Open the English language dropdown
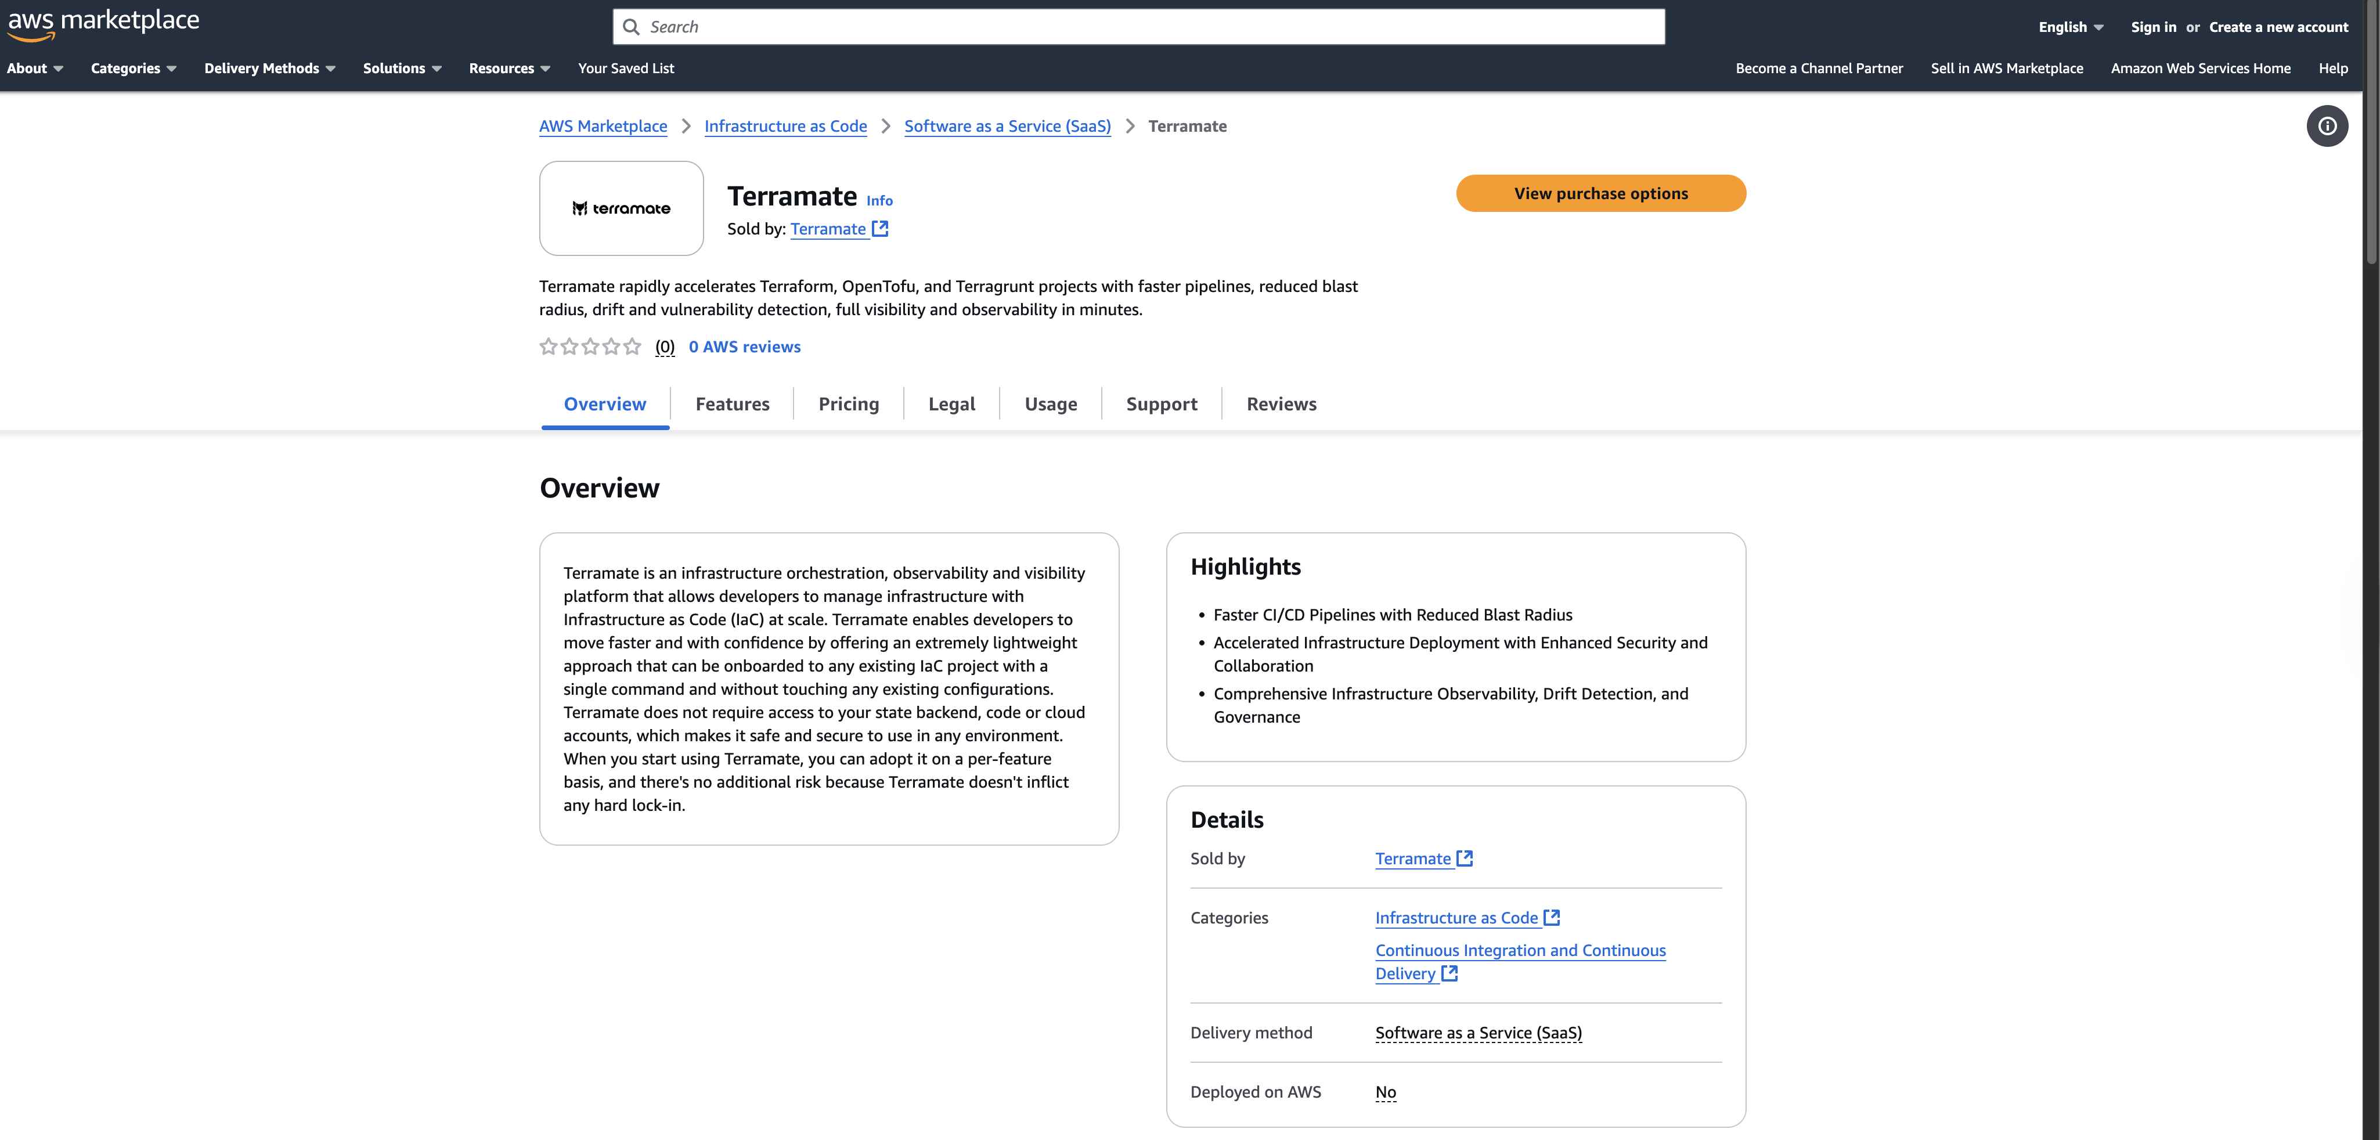The image size is (2380, 1140). pyautogui.click(x=2069, y=26)
